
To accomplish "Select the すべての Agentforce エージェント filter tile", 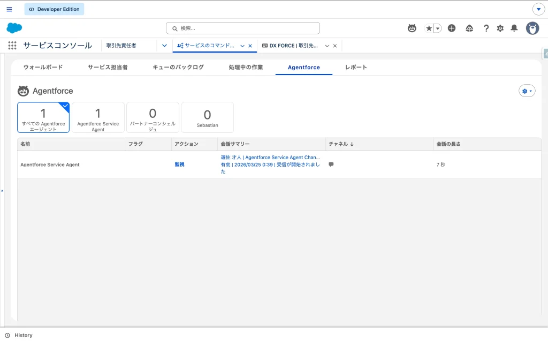I will tap(43, 117).
